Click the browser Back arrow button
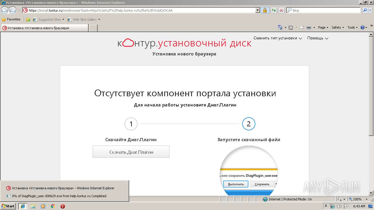The width and height of the screenshot is (374, 210). (5, 10)
